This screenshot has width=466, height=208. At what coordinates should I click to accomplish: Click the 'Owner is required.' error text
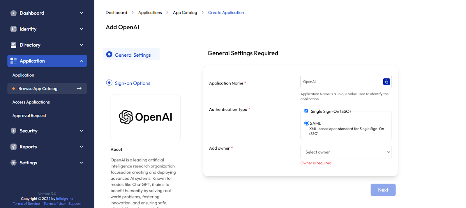click(316, 163)
